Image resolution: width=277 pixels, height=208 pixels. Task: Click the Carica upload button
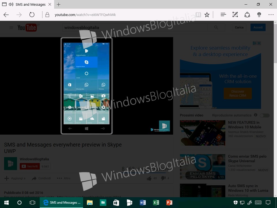239,27
